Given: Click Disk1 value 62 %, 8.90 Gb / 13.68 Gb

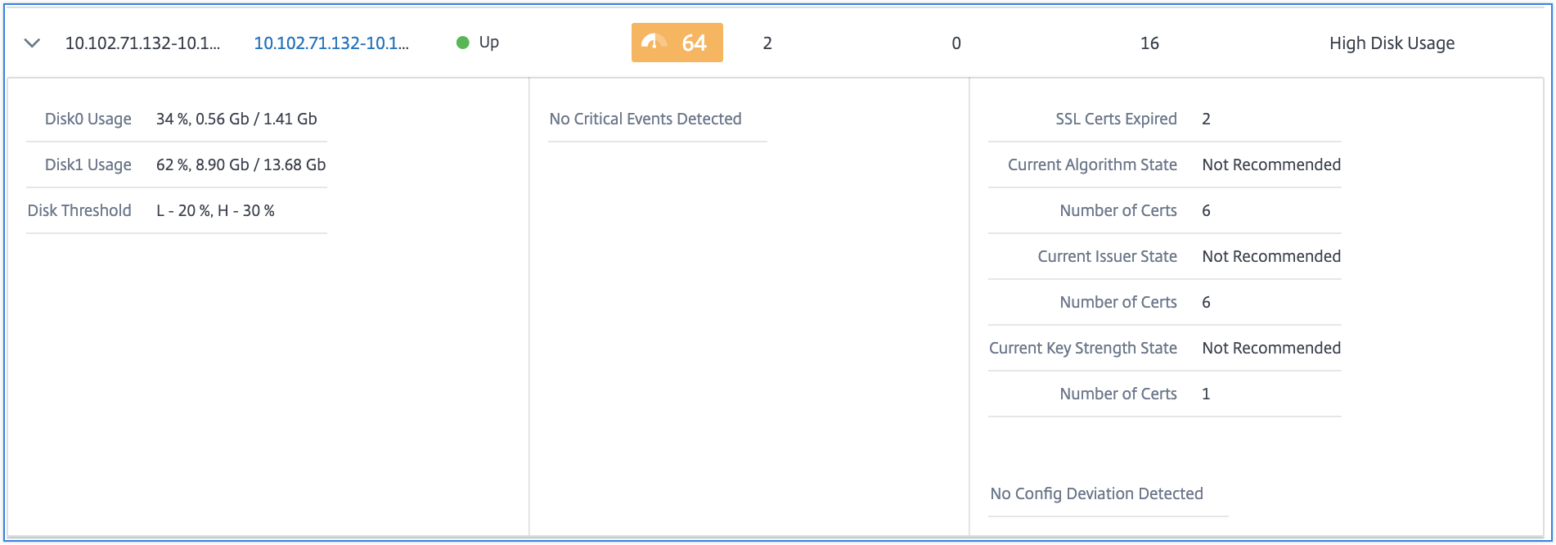Looking at the screenshot, I should tap(241, 164).
